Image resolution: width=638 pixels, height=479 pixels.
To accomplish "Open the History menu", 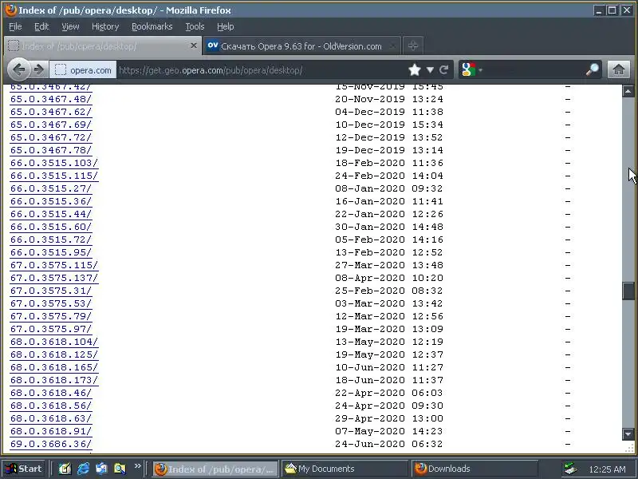I will pos(105,26).
